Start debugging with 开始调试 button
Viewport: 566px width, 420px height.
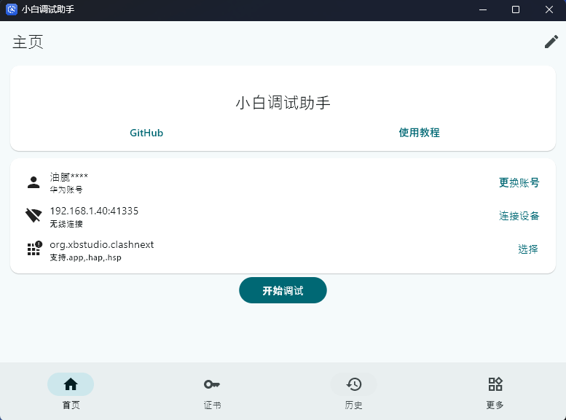(x=283, y=290)
